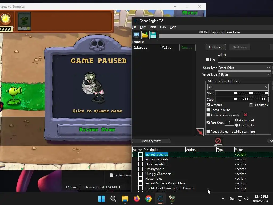Screen dimensions: 273x205
Task: Activate the Instant recharge script checkbox
Action: (140, 155)
